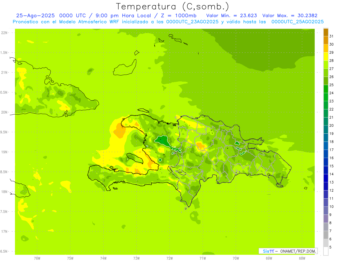Image resolution: width=339 pixels, height=262 pixels.
Task: Click the '71W' longitude axis label
Action: [203, 258]
